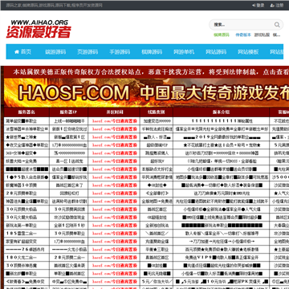Screen dimensions: 289x289
Task: Click the red 今日通宵置顶 link in the 185雷霆二合一 row
Action: (x=114, y=234)
